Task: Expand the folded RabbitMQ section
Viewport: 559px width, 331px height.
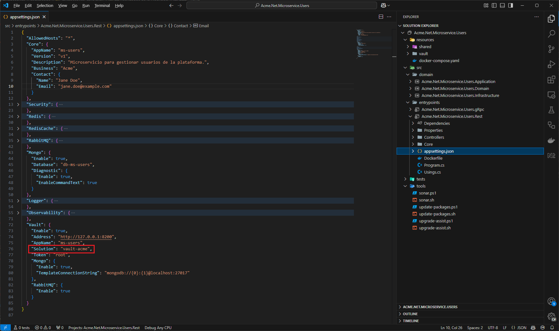Action: 18,140
